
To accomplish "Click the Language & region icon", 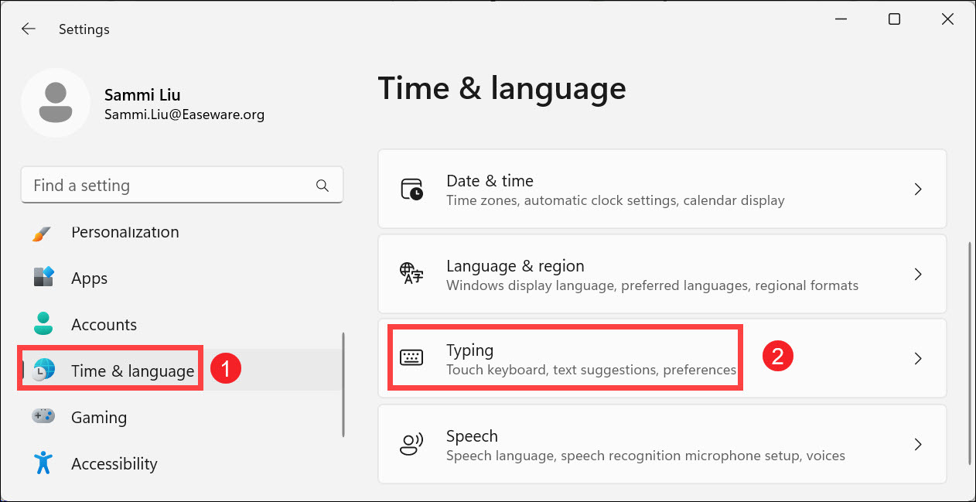I will [x=411, y=275].
